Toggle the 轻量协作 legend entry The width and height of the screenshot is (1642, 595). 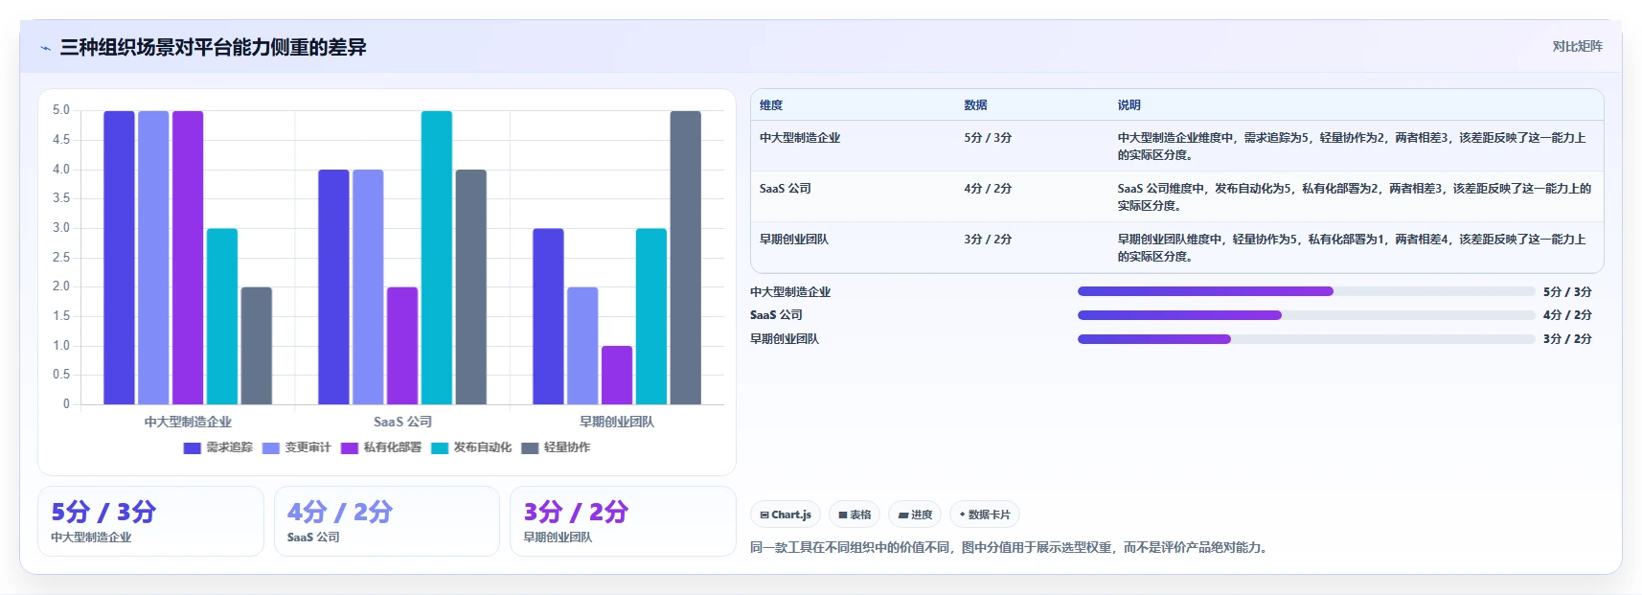(556, 447)
